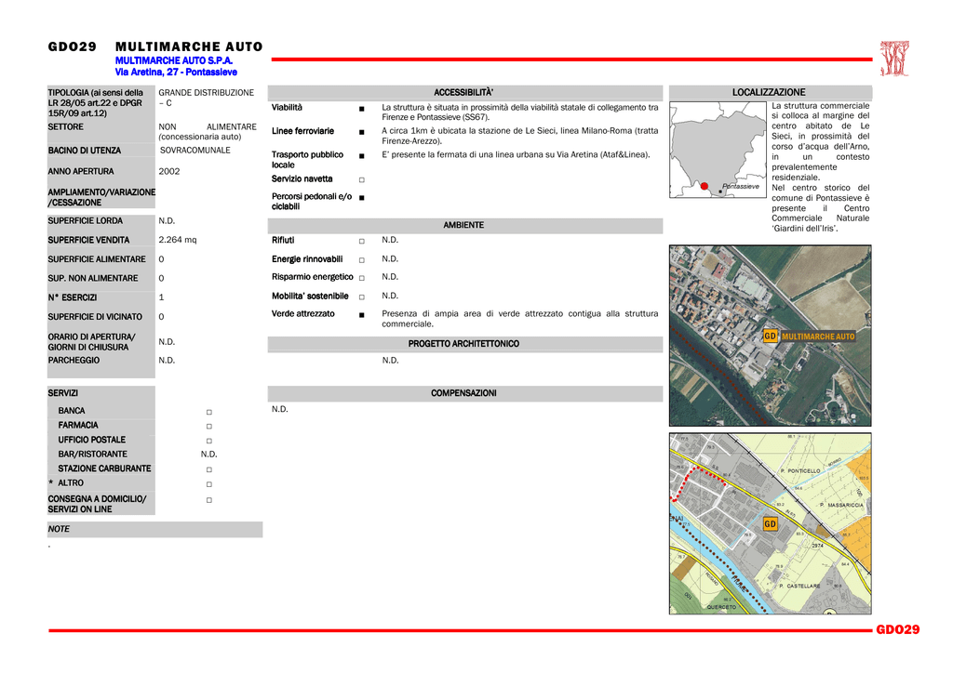
Task: Click P. PONTICELLO on zoning map
Action: (x=799, y=471)
